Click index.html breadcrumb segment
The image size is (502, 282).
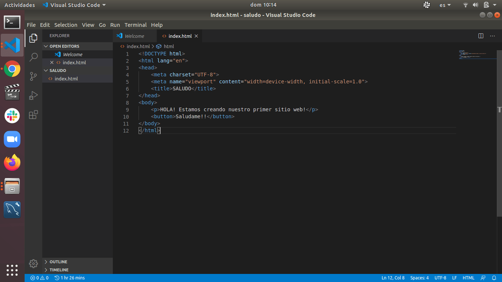coord(135,46)
